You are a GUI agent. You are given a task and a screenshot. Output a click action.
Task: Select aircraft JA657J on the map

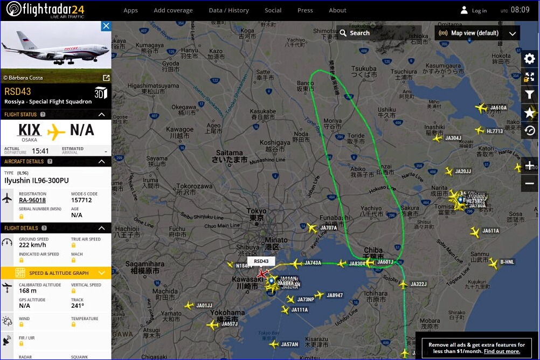click(x=213, y=324)
